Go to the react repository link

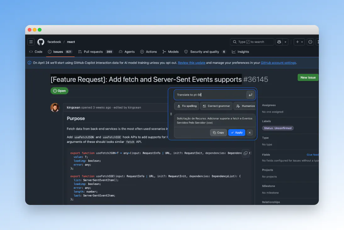pyautogui.click(x=71, y=42)
